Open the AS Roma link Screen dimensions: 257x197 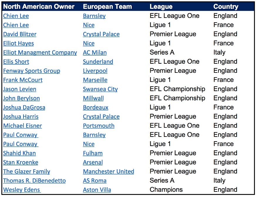pos(95,181)
